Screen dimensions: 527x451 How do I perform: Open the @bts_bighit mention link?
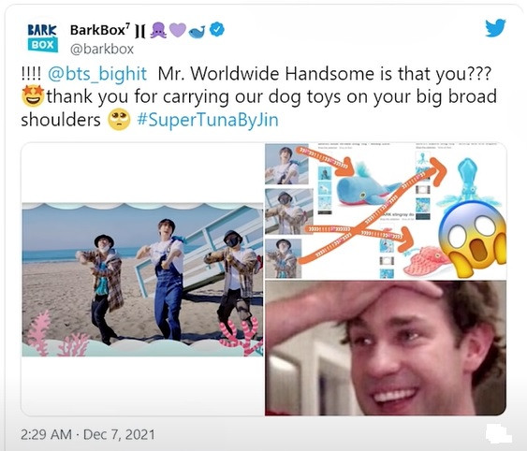pyautogui.click(x=97, y=74)
